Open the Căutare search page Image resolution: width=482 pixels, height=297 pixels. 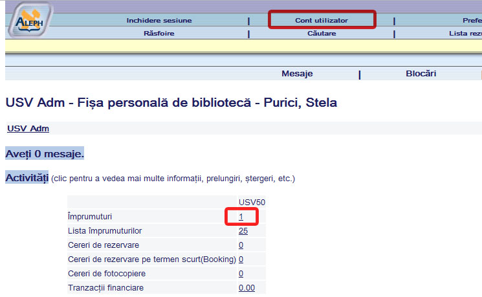pos(322,33)
